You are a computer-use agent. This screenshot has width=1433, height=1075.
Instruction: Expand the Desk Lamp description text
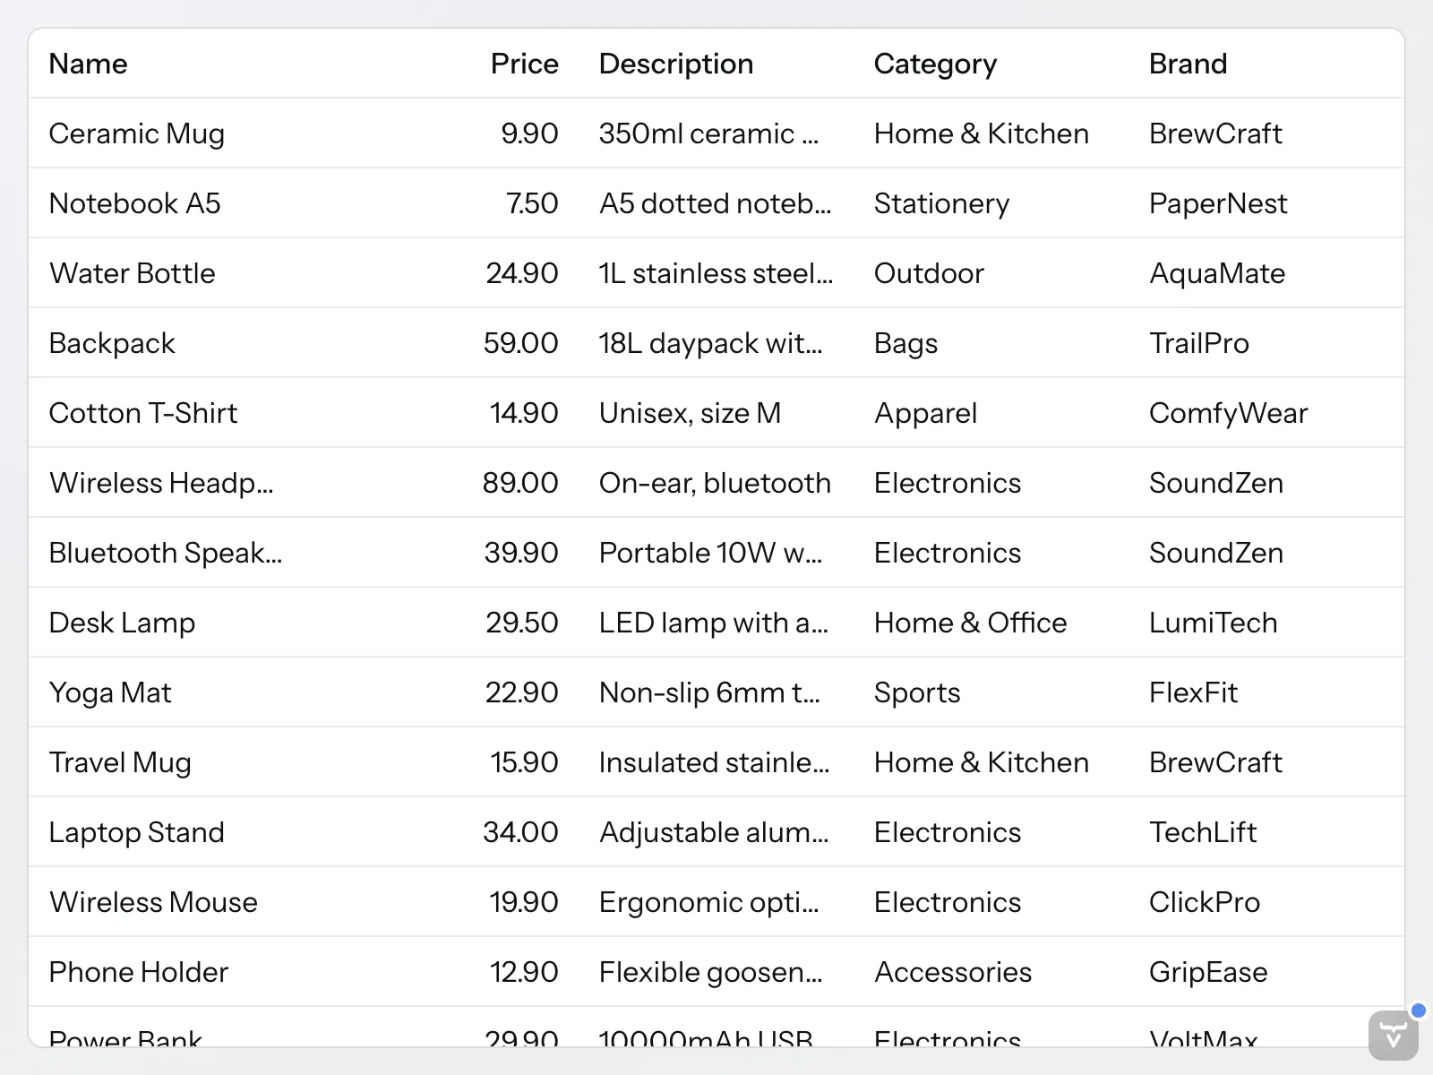[x=714, y=623]
